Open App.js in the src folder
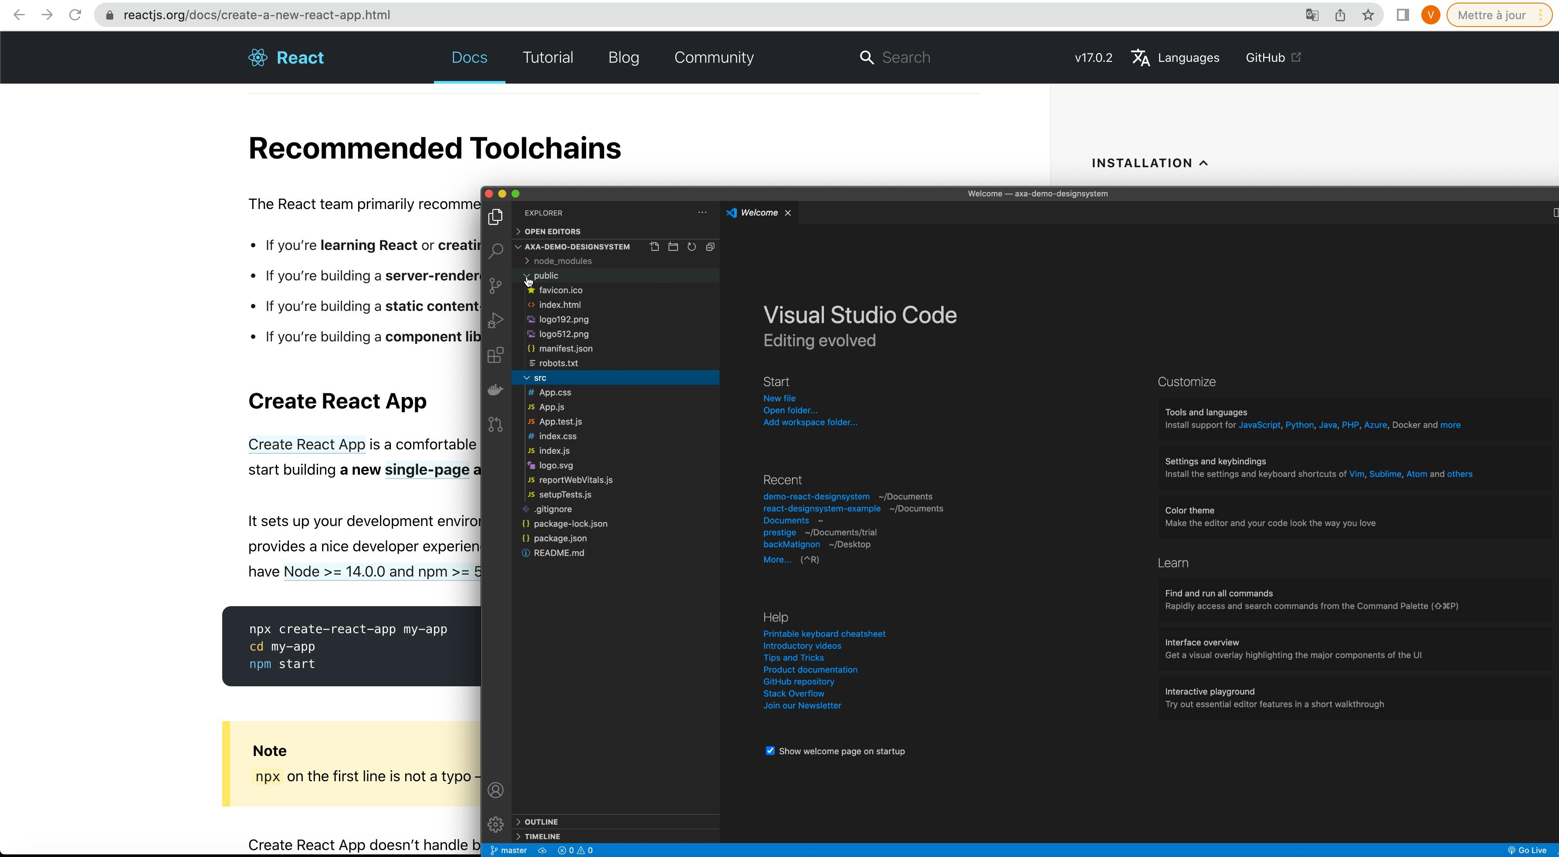This screenshot has width=1559, height=857. (551, 407)
